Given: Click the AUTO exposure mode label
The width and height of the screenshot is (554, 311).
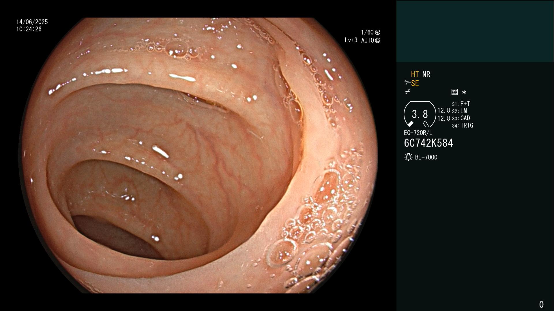Looking at the screenshot, I should (x=368, y=40).
